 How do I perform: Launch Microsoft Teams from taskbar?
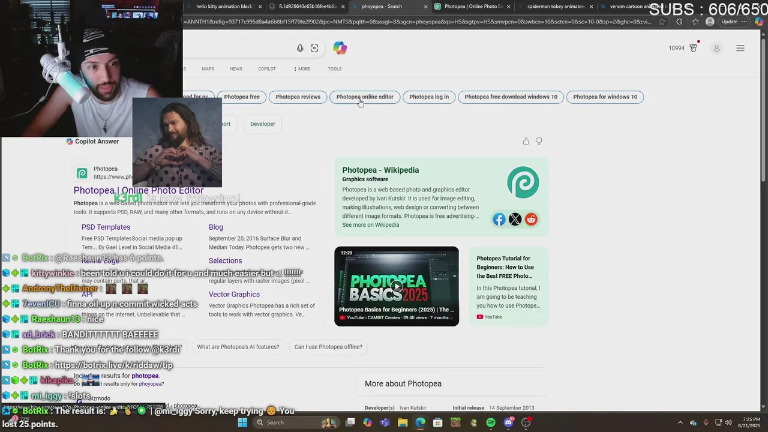pyautogui.click(x=385, y=422)
